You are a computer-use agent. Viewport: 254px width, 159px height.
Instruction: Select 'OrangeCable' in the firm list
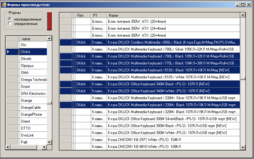click(x=33, y=107)
